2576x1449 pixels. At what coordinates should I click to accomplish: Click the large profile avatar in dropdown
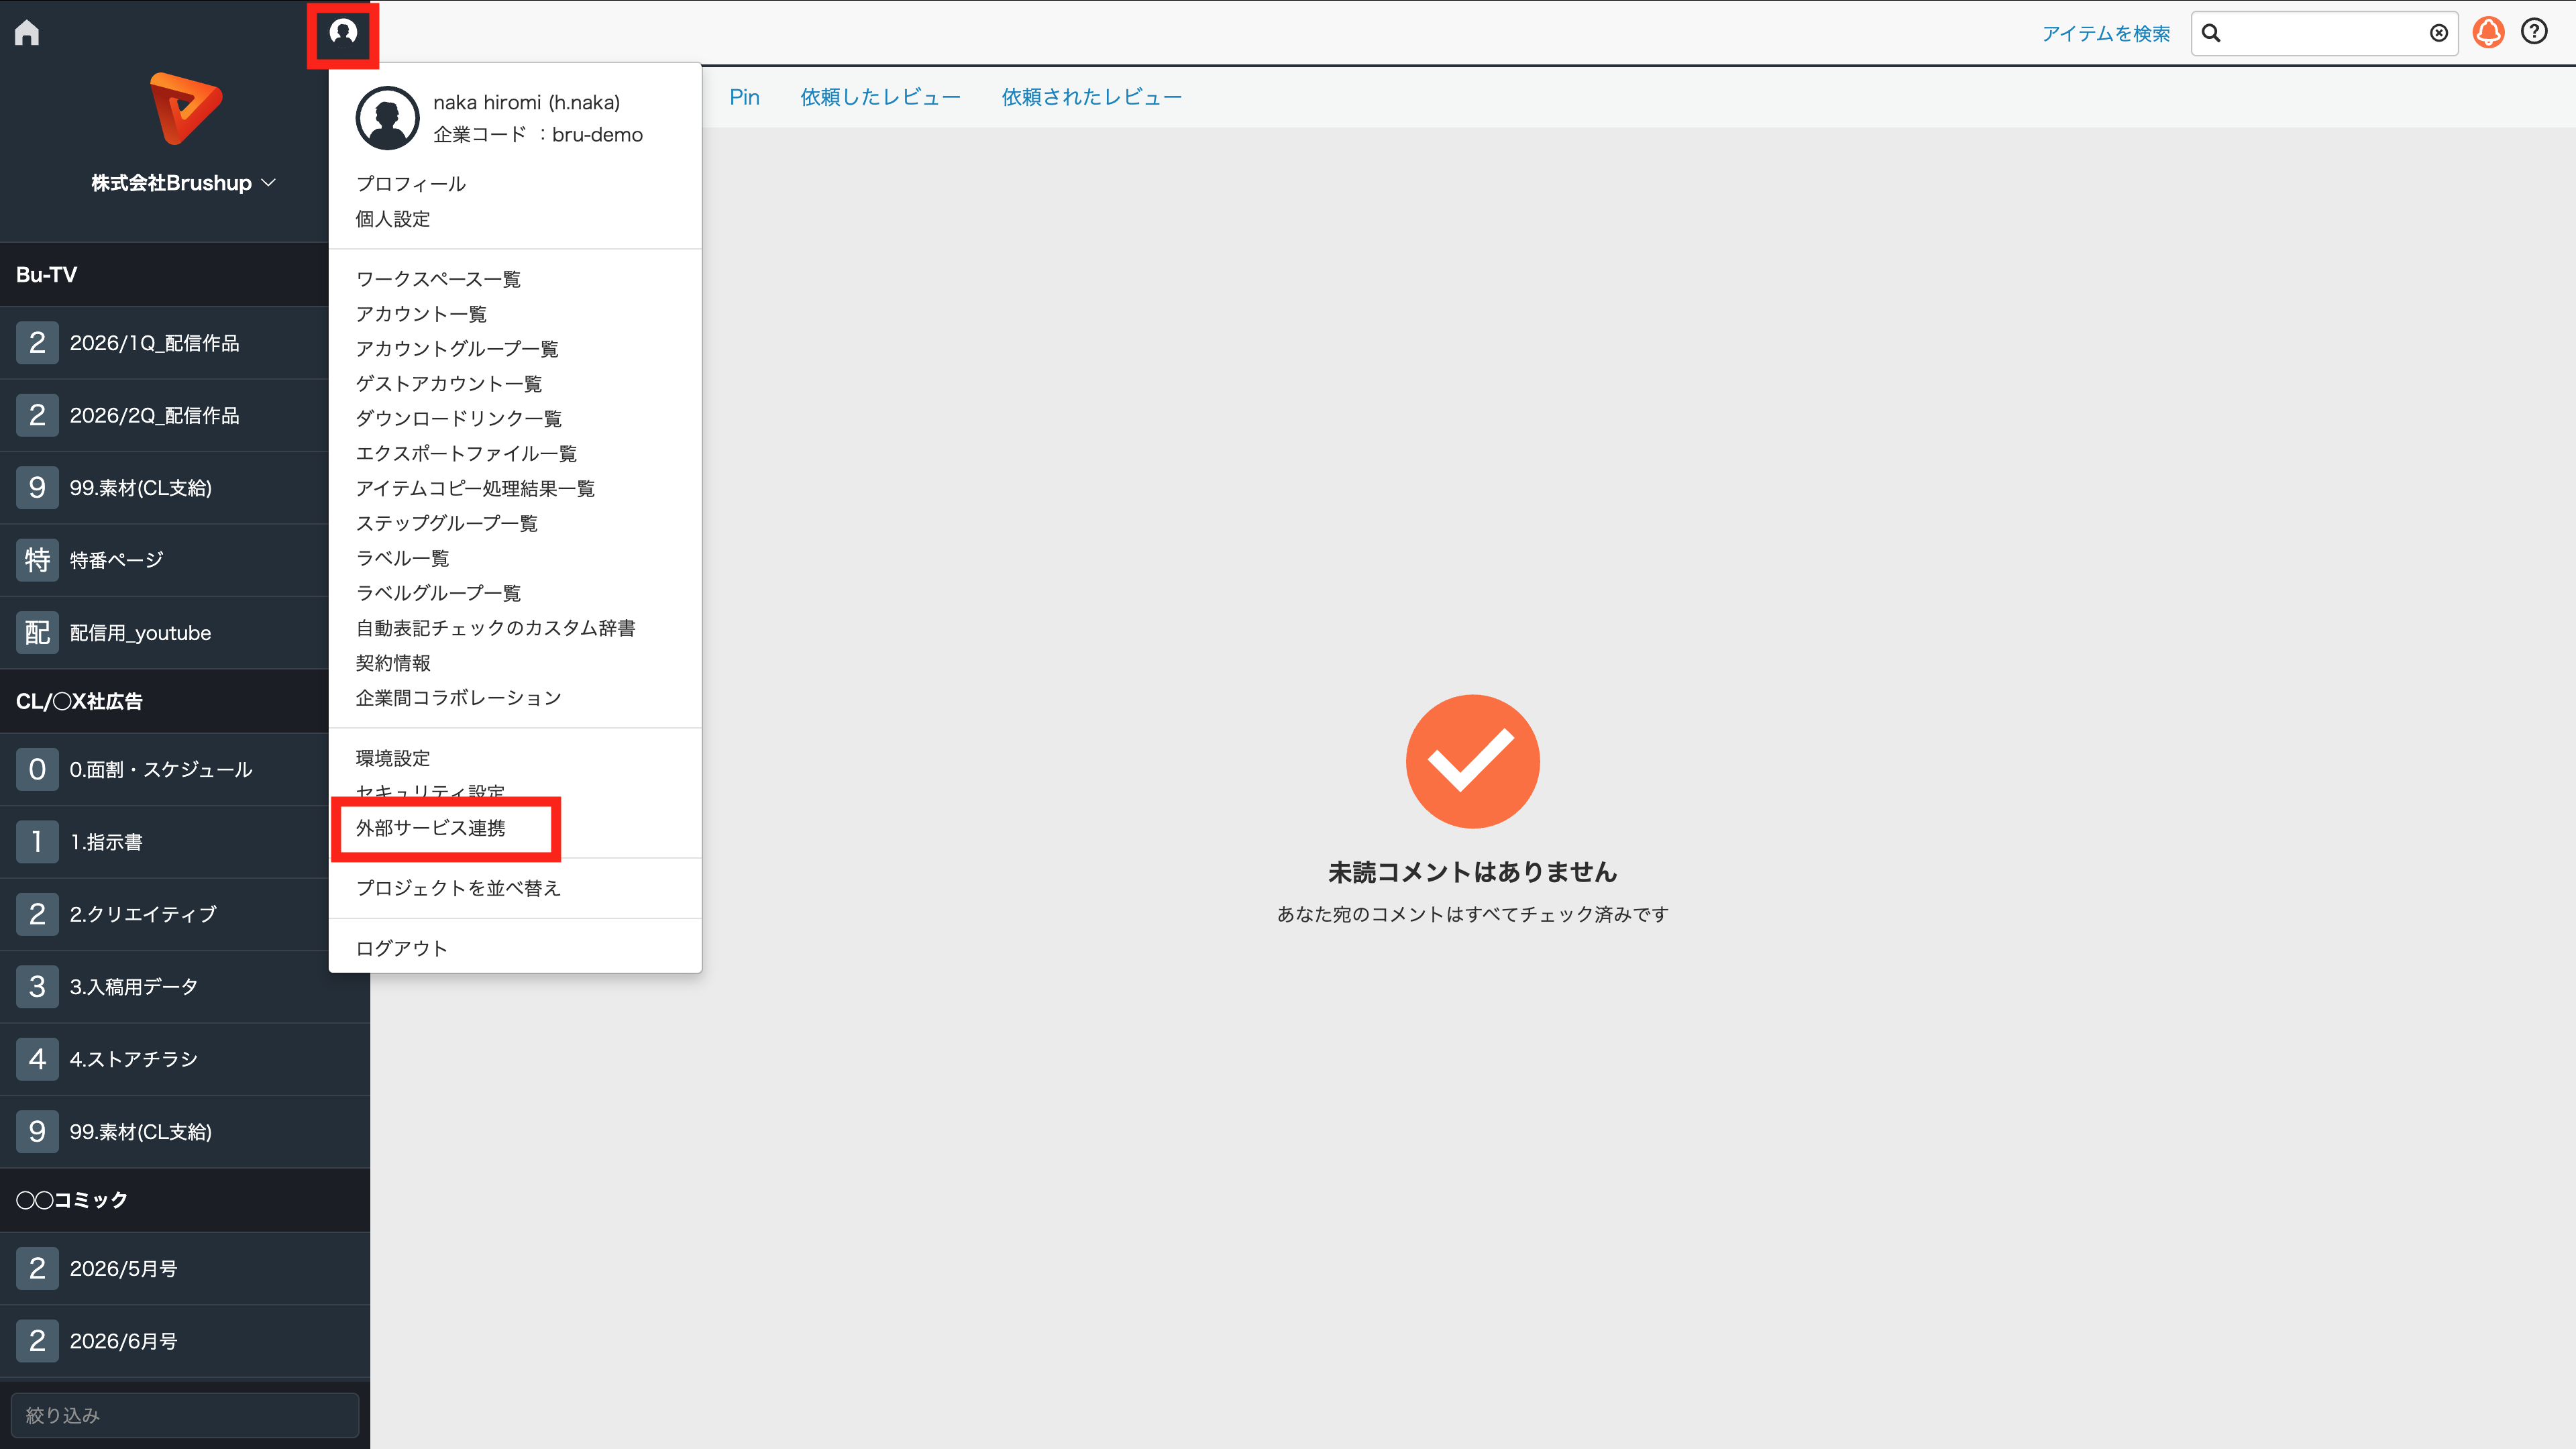coord(387,118)
